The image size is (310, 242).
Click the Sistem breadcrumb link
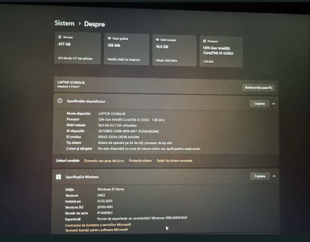pos(64,23)
